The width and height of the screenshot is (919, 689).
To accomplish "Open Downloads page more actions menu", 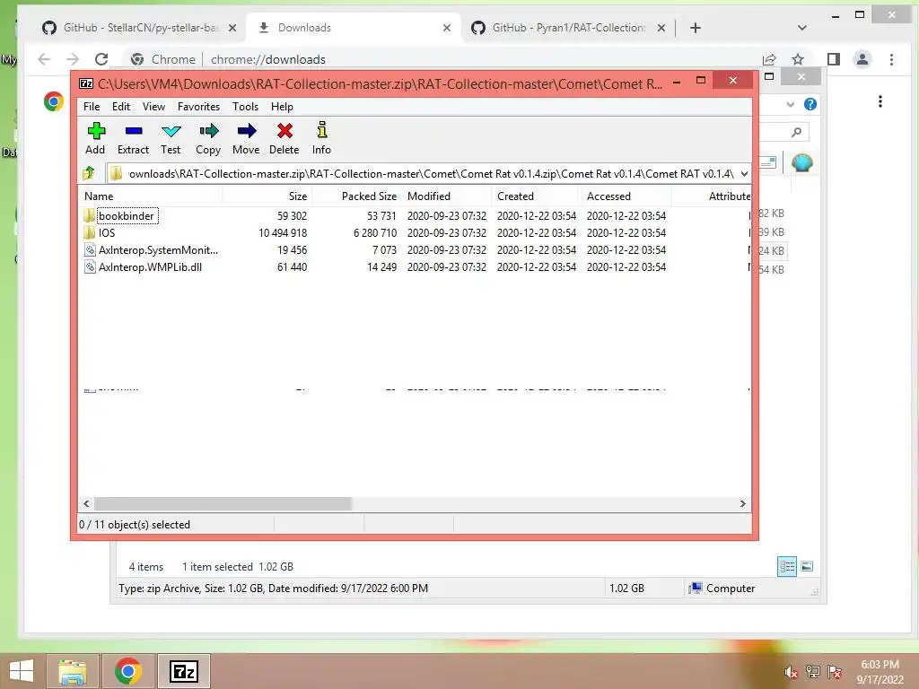I will (880, 101).
